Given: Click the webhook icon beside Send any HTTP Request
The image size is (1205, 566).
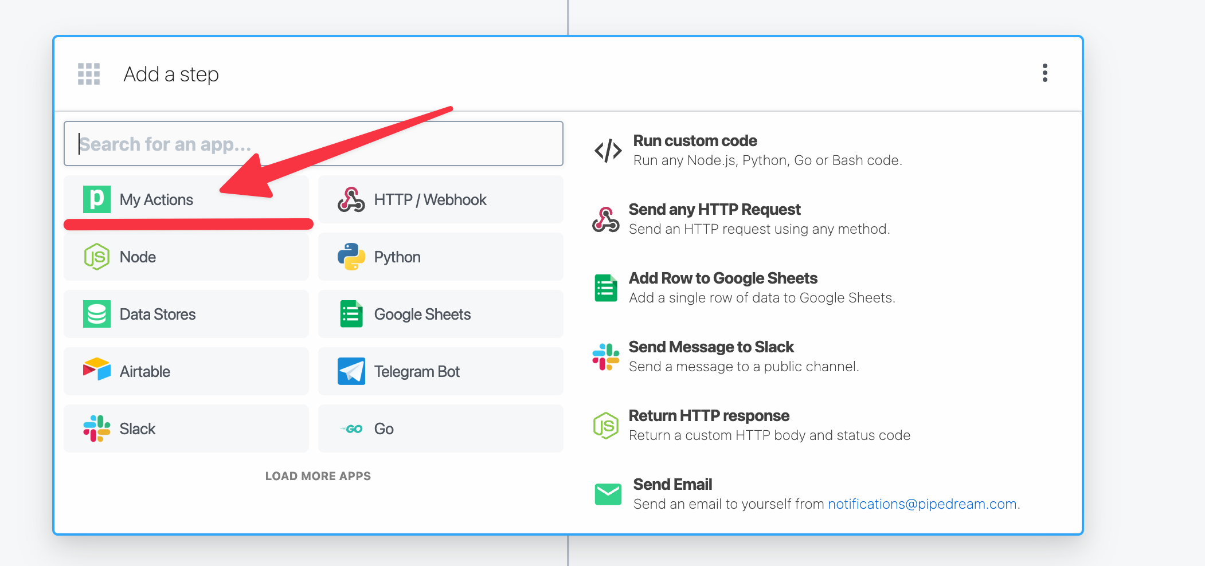Looking at the screenshot, I should pyautogui.click(x=606, y=219).
